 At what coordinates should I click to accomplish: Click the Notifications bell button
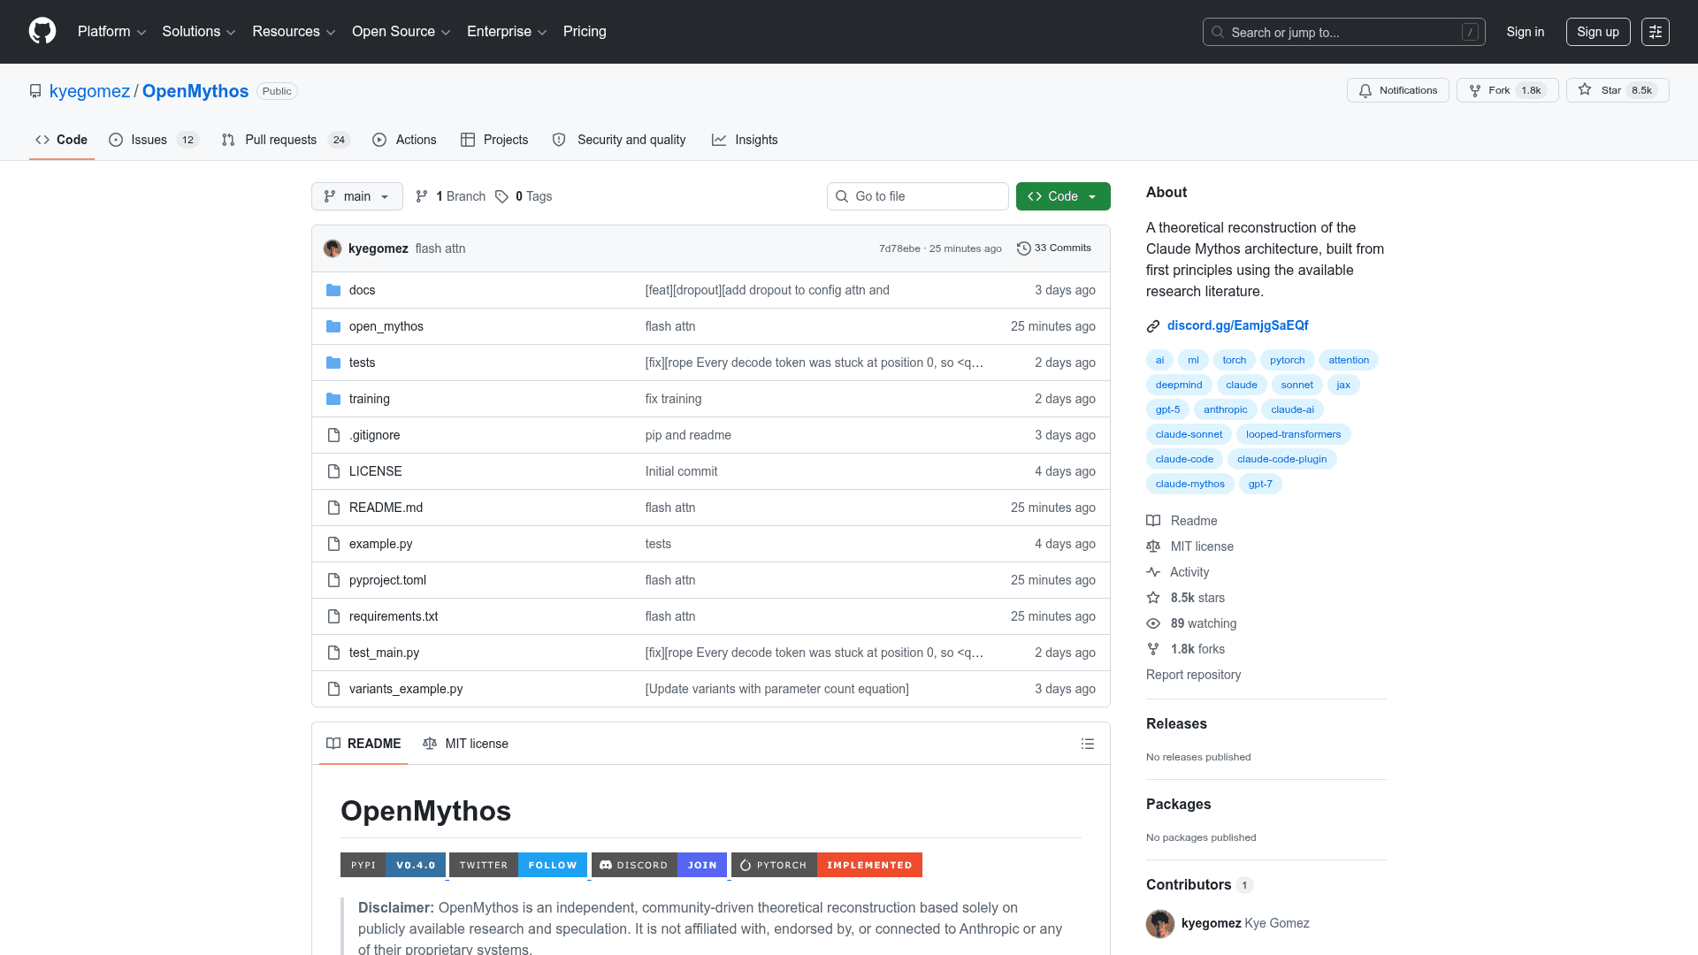[1397, 90]
